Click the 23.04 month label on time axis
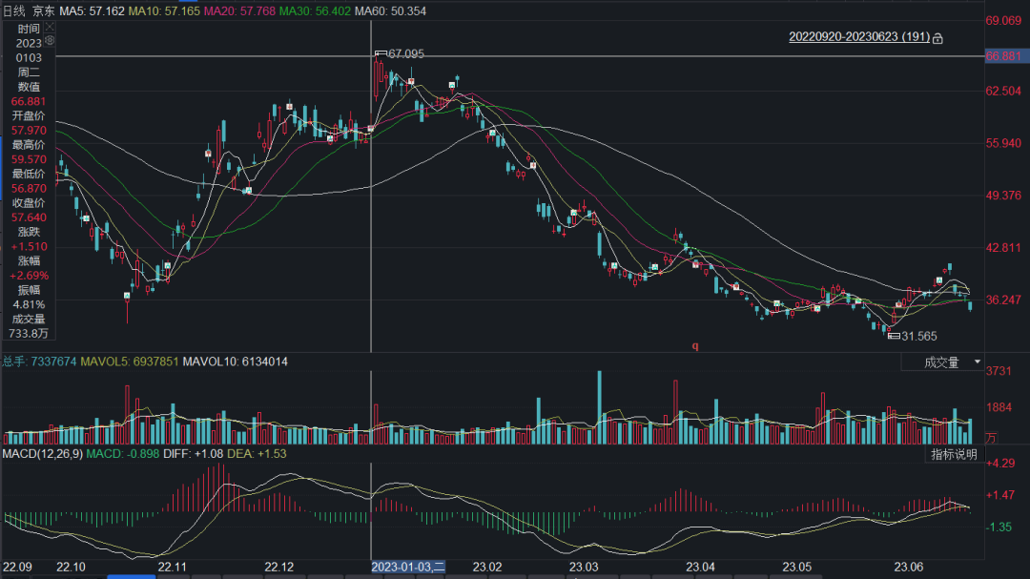This screenshot has width=1030, height=579. [700, 567]
